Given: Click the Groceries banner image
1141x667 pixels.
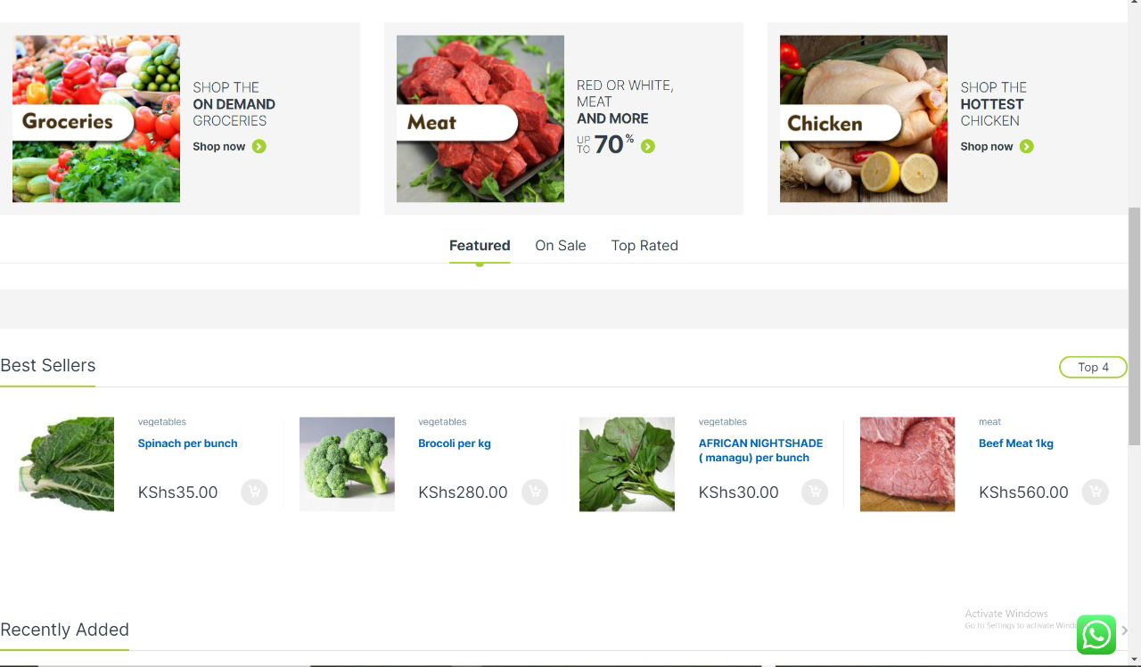Looking at the screenshot, I should coord(96,118).
